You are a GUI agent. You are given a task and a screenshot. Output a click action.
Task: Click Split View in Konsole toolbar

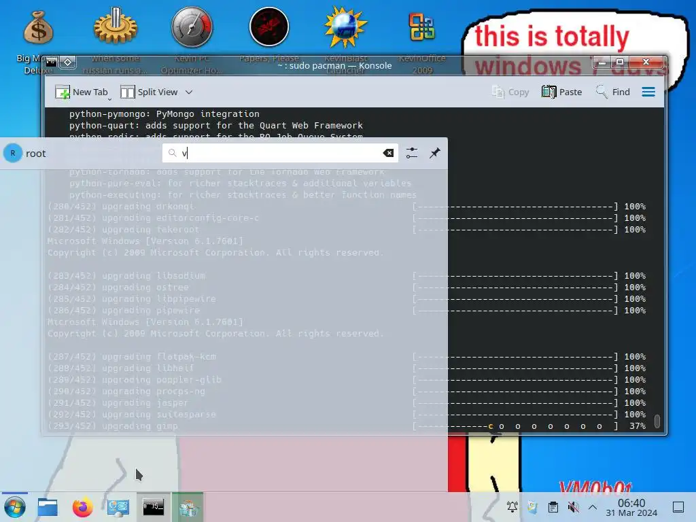click(x=149, y=92)
